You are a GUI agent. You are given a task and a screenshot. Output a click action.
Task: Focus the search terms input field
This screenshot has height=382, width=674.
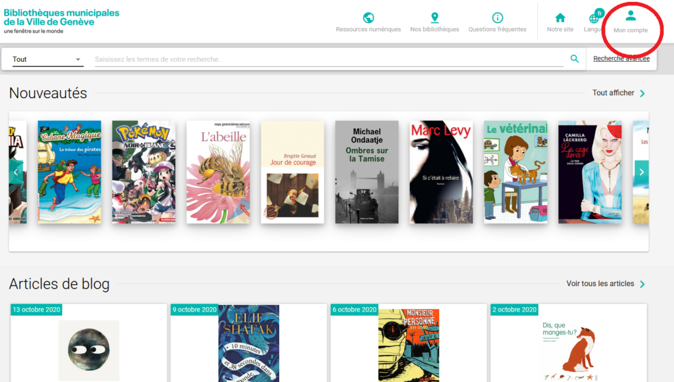[x=329, y=59]
